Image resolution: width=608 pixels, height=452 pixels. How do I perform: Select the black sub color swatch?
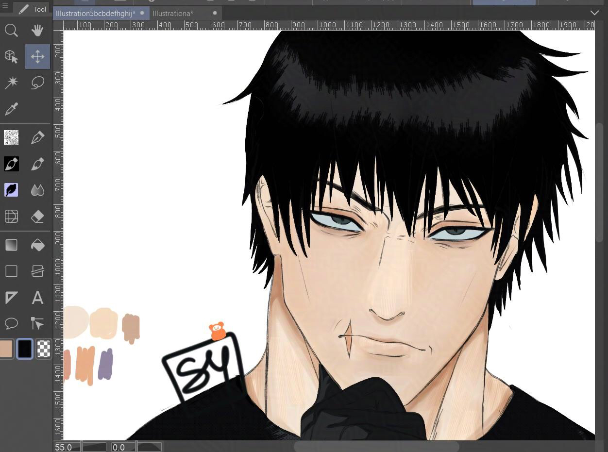(x=25, y=349)
